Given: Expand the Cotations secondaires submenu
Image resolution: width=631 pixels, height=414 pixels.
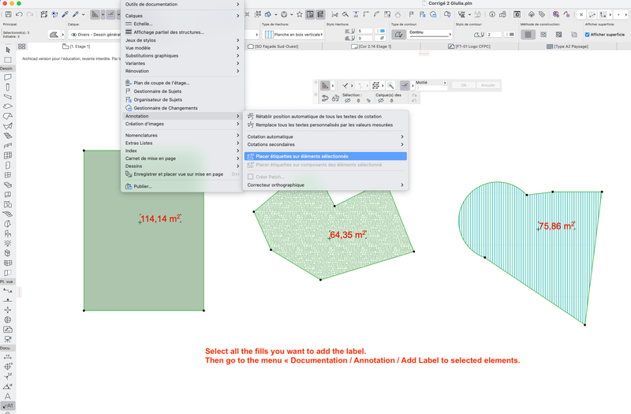Looking at the screenshot, I should pos(325,144).
